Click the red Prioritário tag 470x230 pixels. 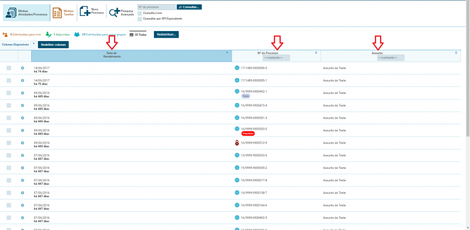click(248, 134)
